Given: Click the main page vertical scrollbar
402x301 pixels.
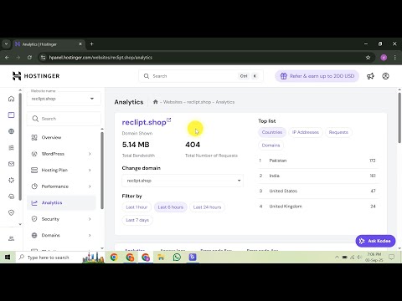Looking at the screenshot, I should (399, 118).
